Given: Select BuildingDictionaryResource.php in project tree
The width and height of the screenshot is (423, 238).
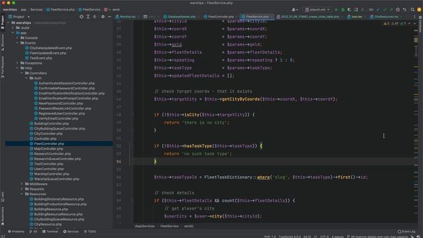Looking at the screenshot, I should click(x=59, y=199).
